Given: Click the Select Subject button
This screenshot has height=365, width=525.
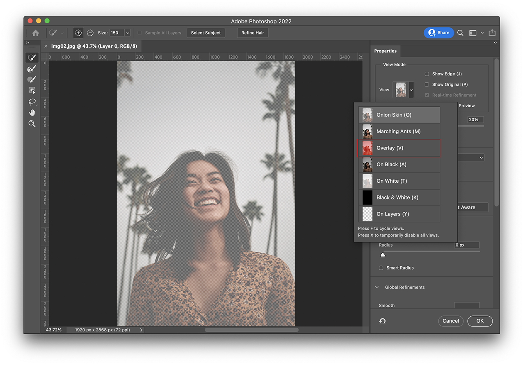Looking at the screenshot, I should tap(206, 33).
